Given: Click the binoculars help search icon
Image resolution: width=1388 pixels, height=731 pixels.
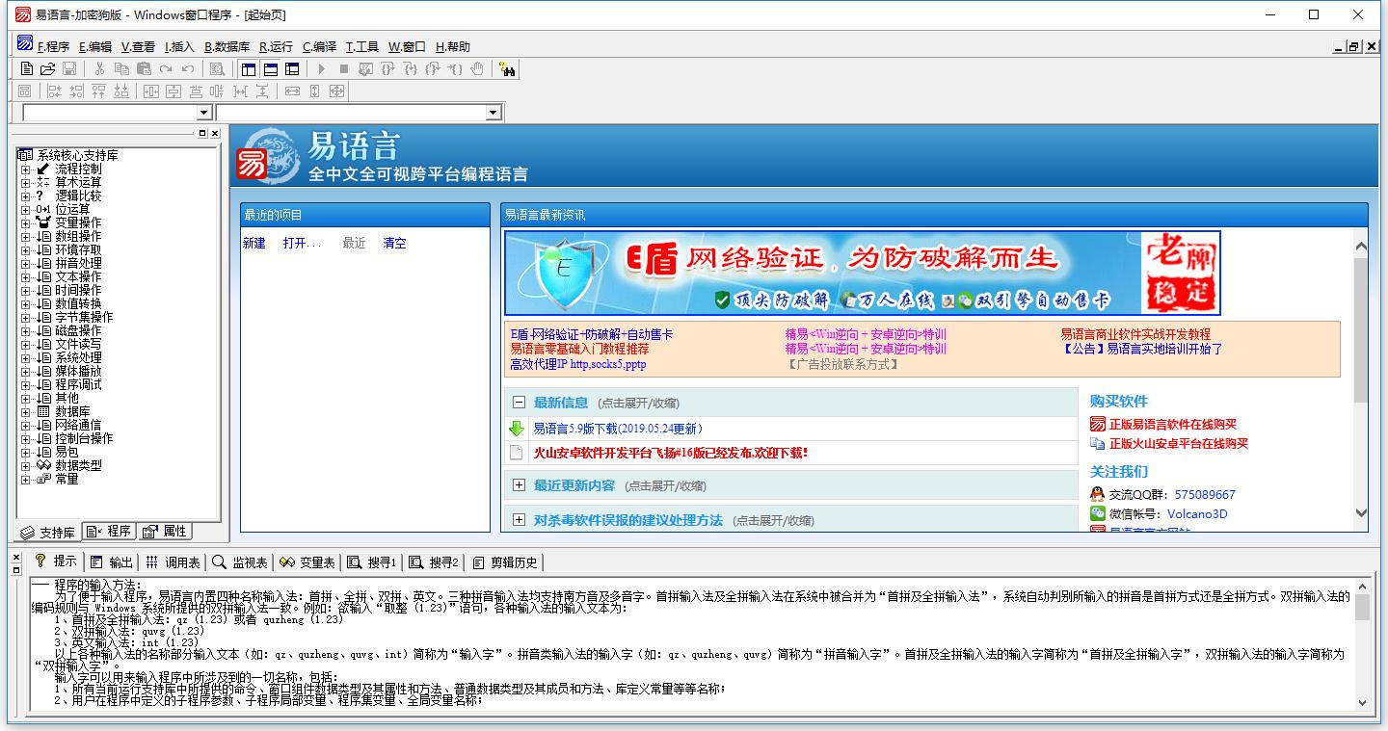Looking at the screenshot, I should tap(507, 69).
